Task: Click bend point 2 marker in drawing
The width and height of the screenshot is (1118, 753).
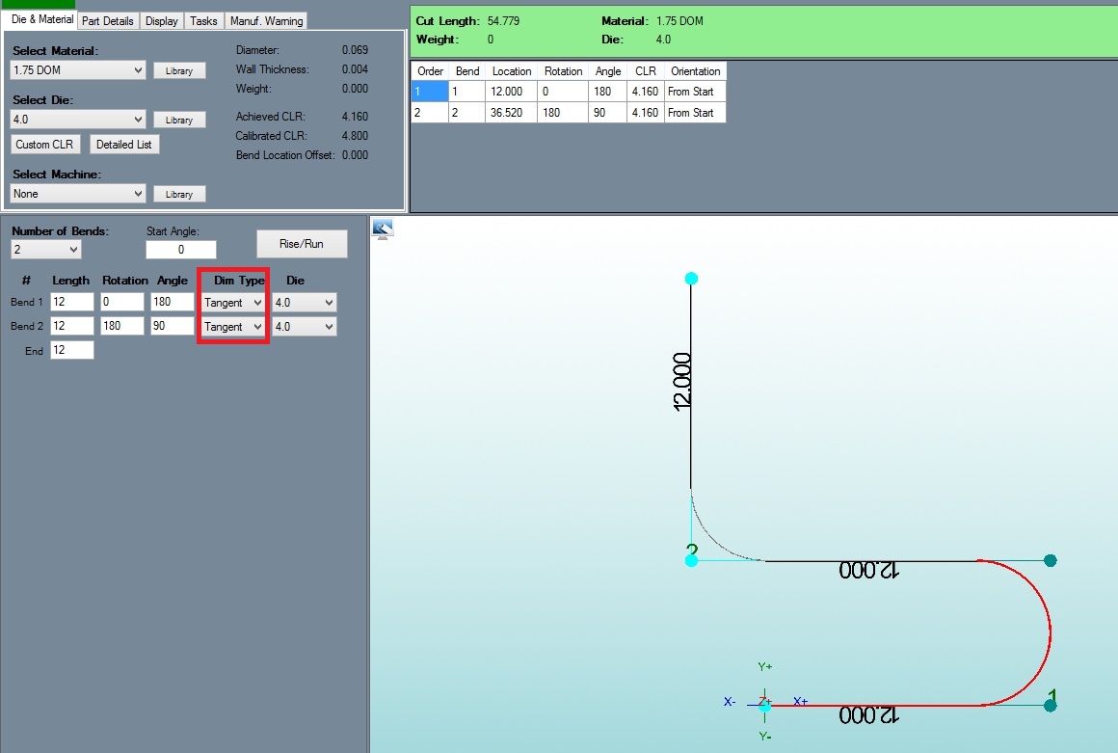Action: point(691,560)
